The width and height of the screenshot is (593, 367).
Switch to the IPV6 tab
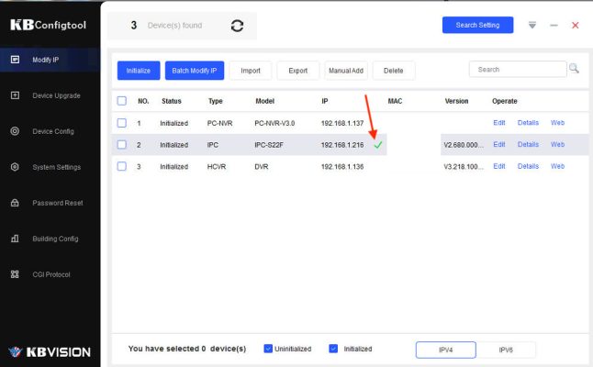tap(506, 350)
